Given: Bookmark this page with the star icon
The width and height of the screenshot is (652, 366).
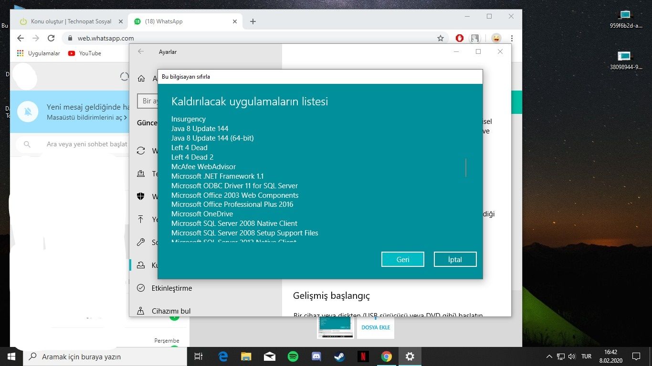Looking at the screenshot, I should (441, 38).
